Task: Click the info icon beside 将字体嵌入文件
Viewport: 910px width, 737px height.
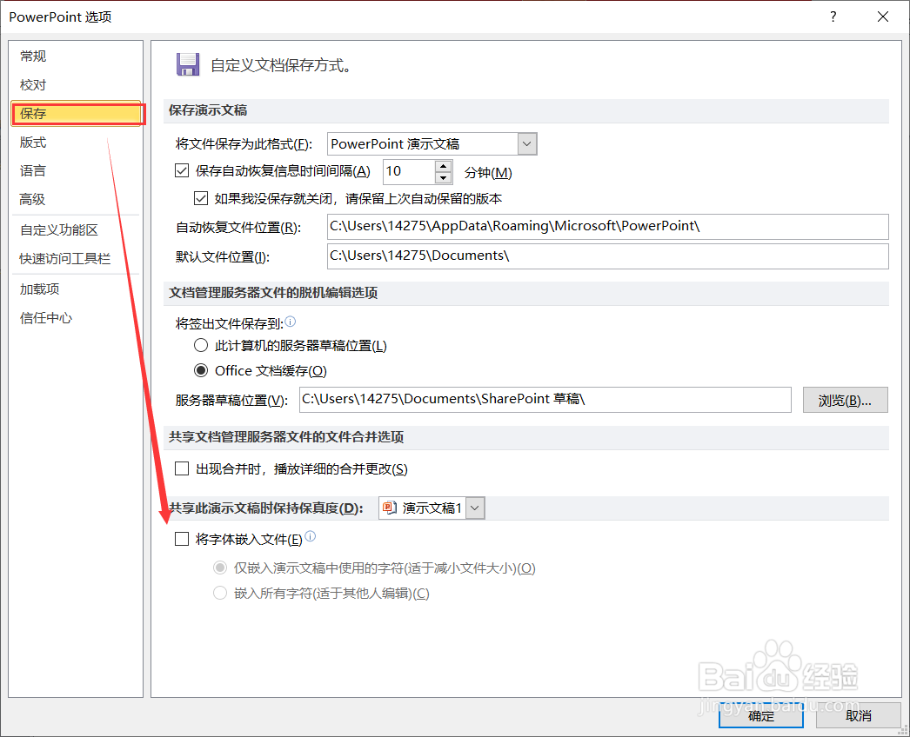Action: click(311, 536)
